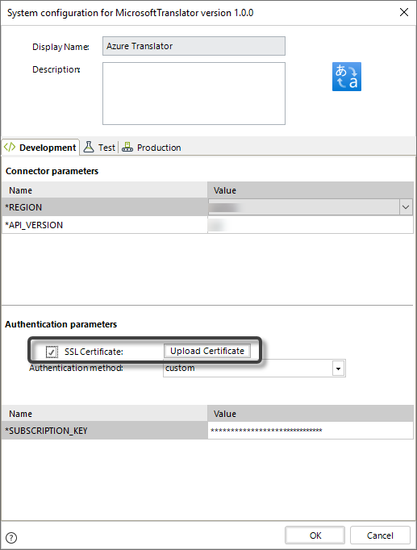Click the Upload Certificate button

(x=207, y=351)
